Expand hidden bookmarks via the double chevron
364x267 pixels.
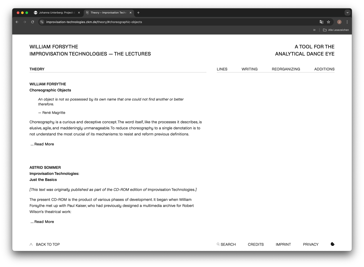click(314, 30)
